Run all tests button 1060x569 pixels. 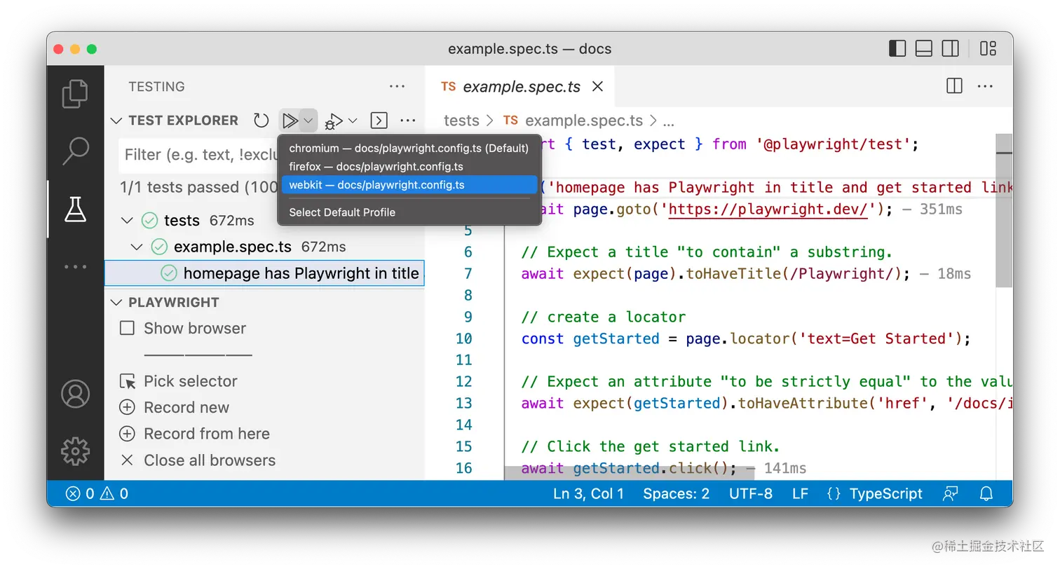pyautogui.click(x=290, y=121)
